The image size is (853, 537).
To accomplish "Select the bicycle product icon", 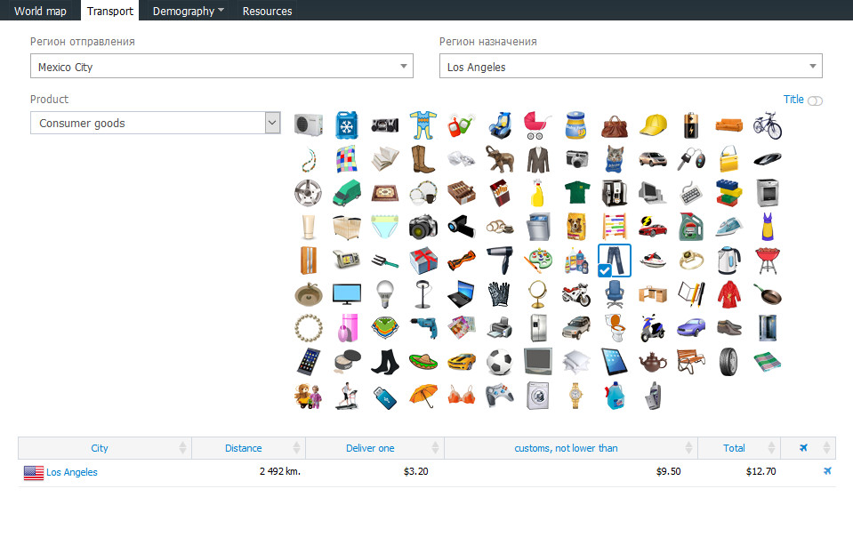I will coord(768,125).
